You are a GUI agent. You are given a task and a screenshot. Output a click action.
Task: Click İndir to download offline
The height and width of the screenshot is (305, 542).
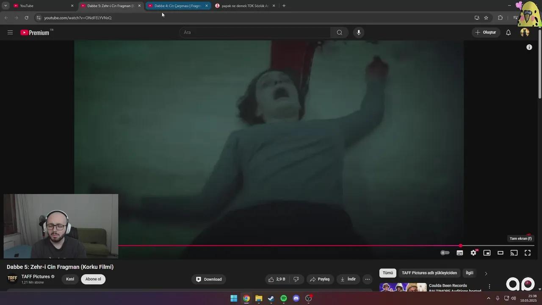pos(348,279)
